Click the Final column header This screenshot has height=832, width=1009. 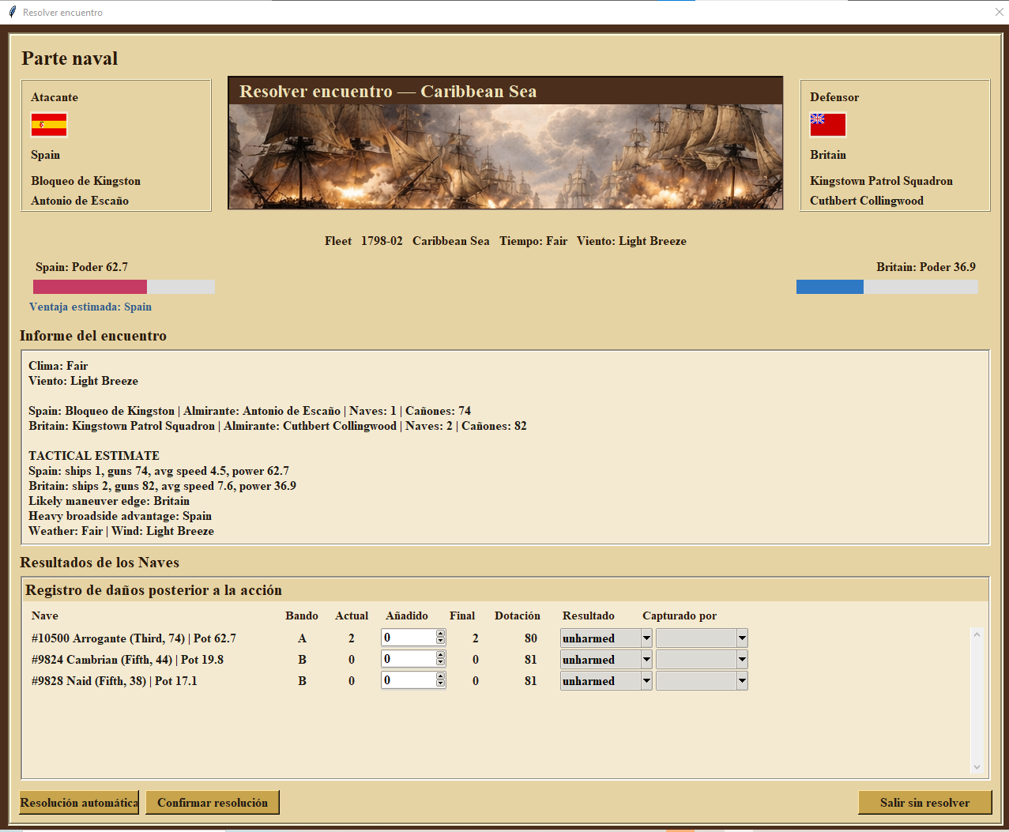[462, 616]
